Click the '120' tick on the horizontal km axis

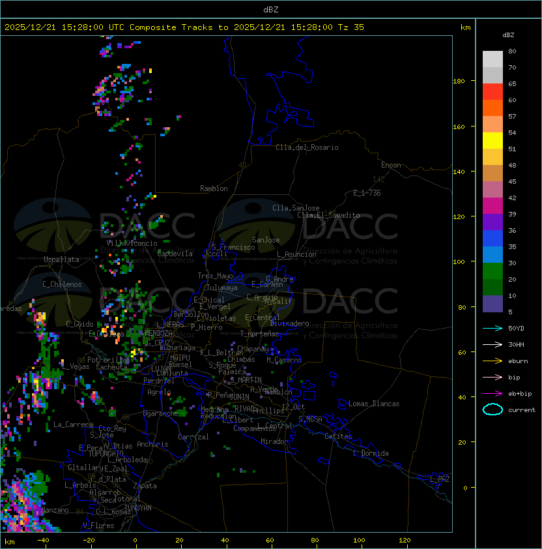(x=405, y=541)
